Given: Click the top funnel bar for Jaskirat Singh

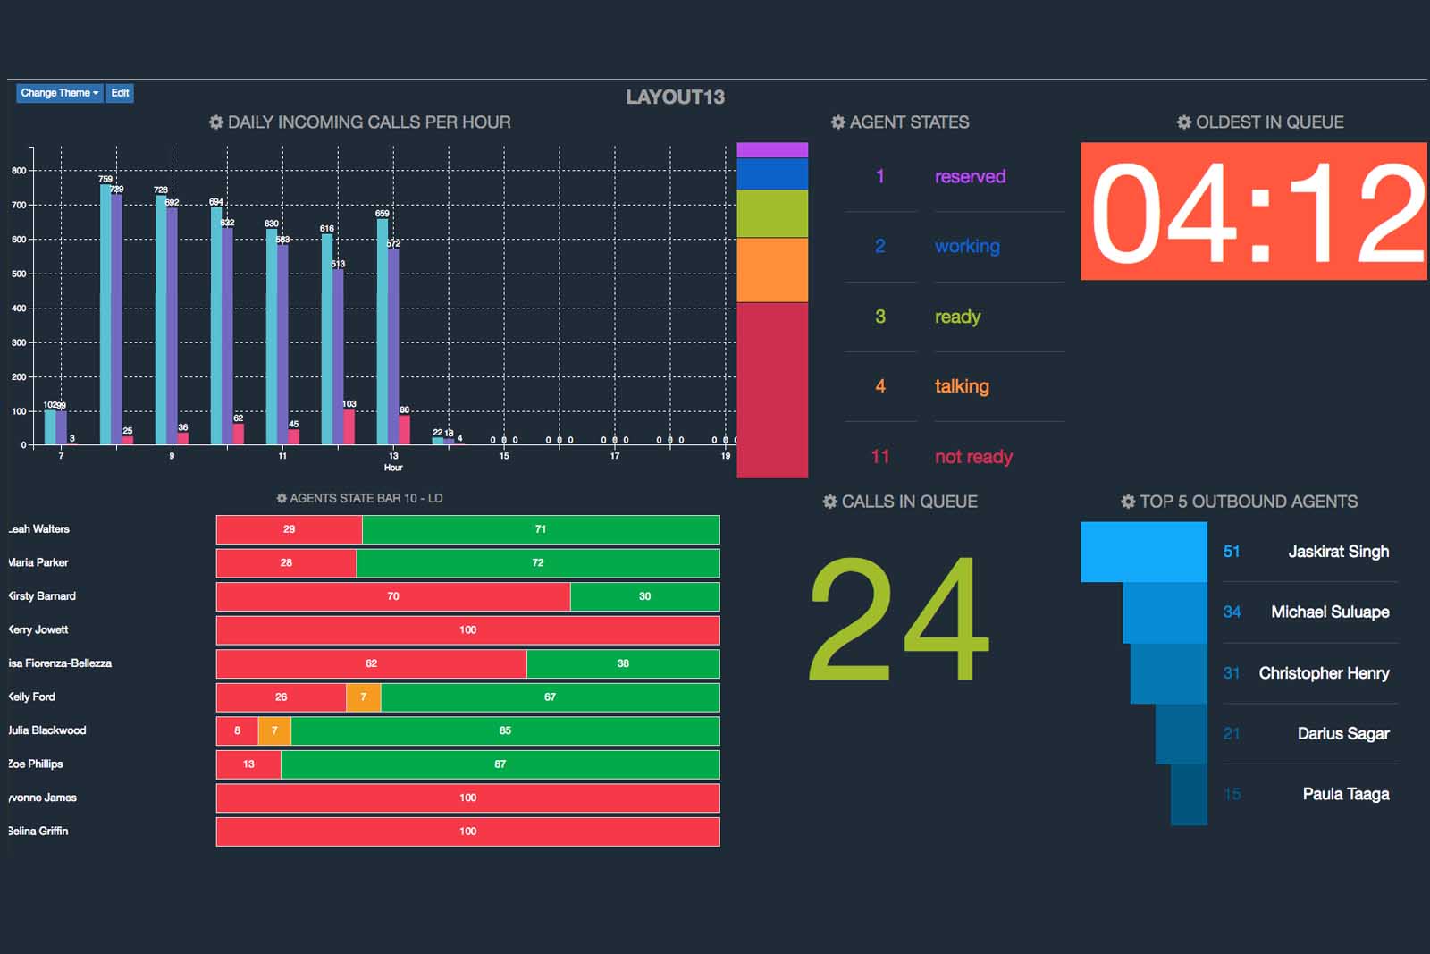Looking at the screenshot, I should (1144, 553).
